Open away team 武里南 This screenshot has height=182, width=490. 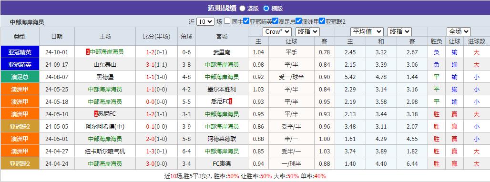point(222,52)
